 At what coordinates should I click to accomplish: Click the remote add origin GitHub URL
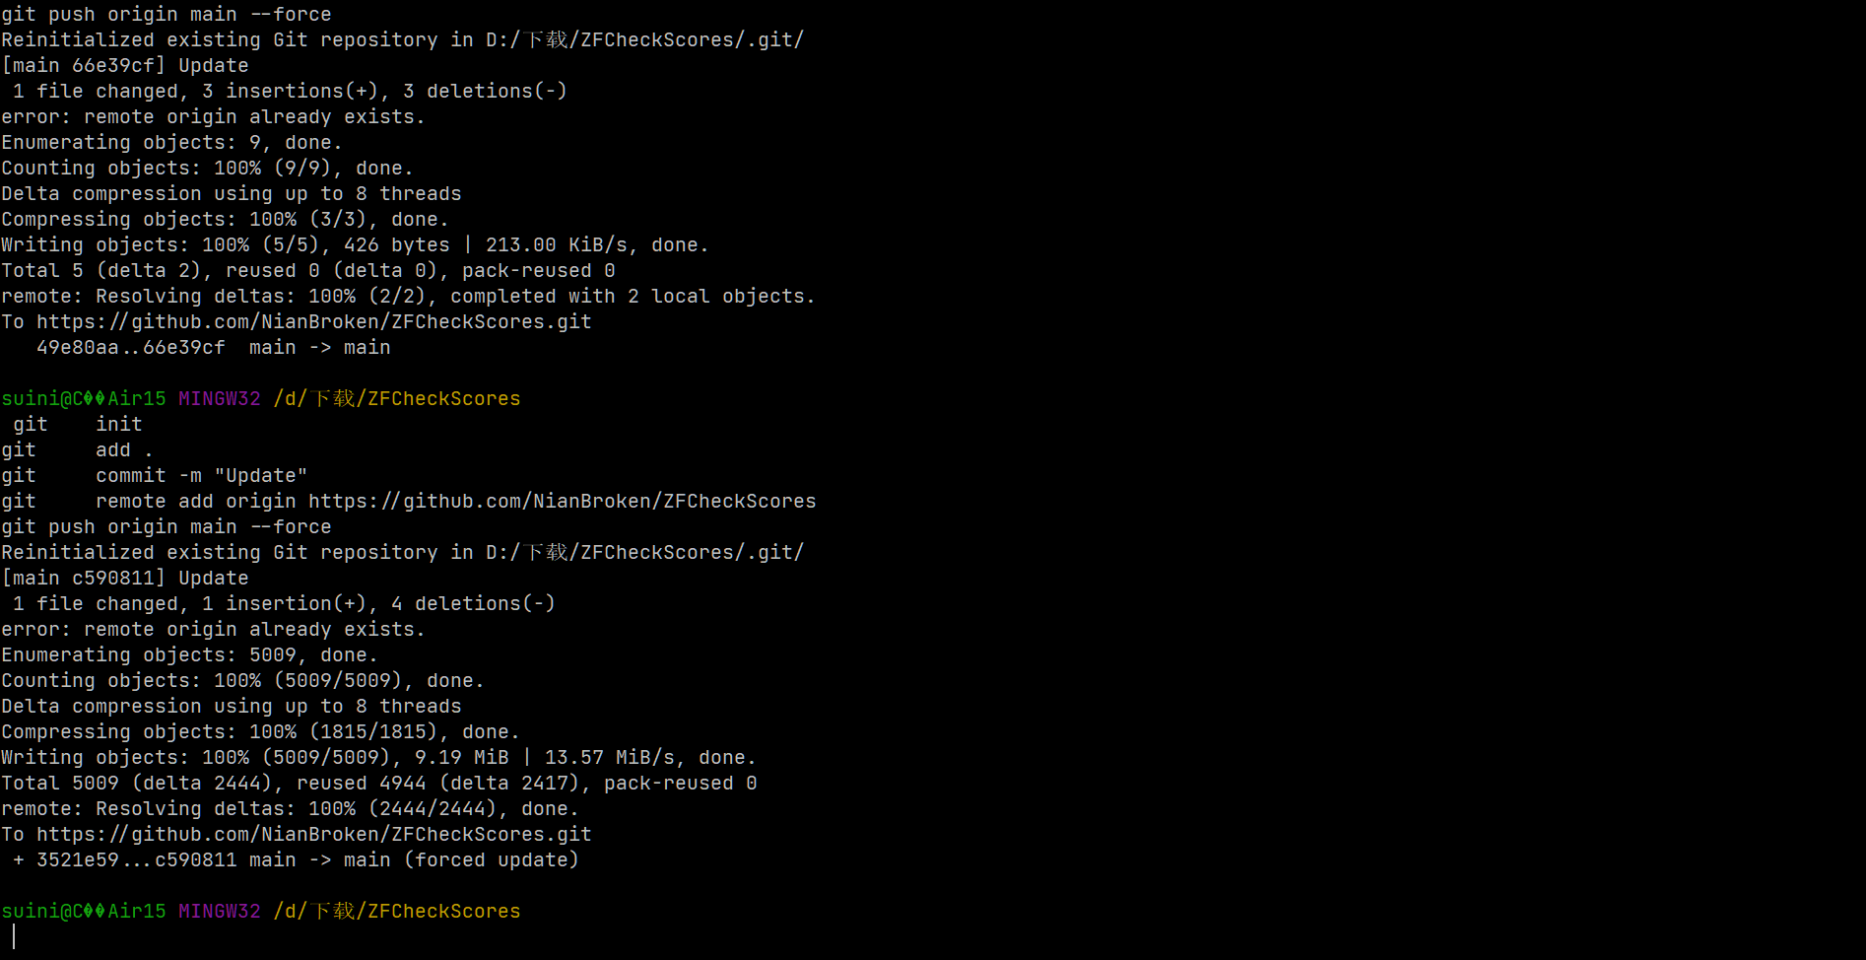tap(563, 501)
